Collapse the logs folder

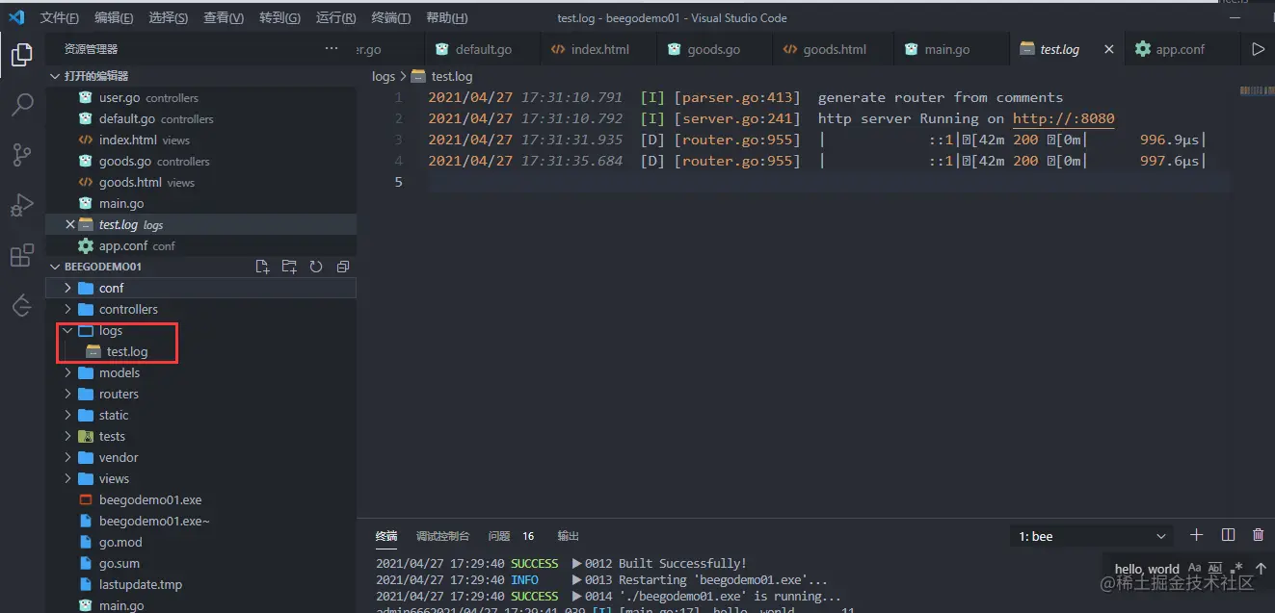click(x=67, y=330)
